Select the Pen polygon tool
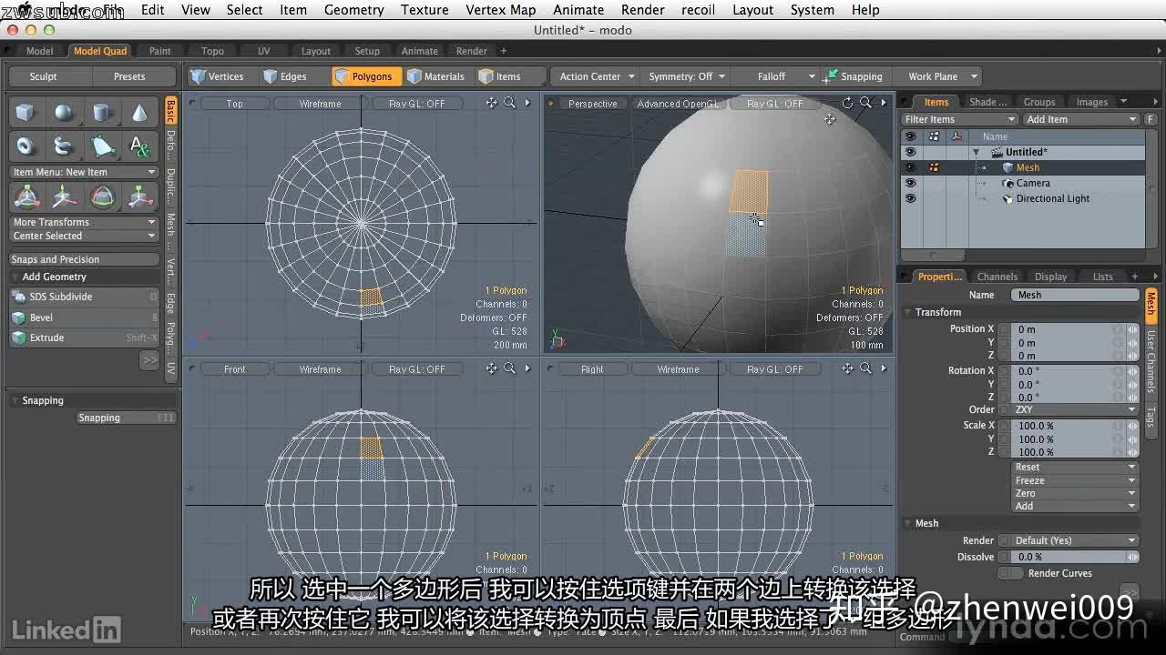1166x655 pixels. (102, 146)
